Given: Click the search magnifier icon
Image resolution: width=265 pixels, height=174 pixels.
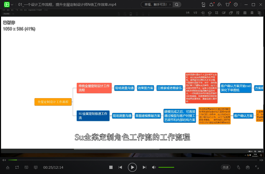Looking at the screenshot, I should pos(177,5).
